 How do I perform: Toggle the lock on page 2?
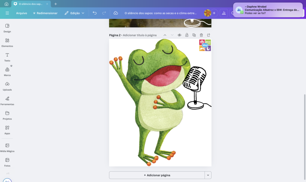tap(187, 35)
